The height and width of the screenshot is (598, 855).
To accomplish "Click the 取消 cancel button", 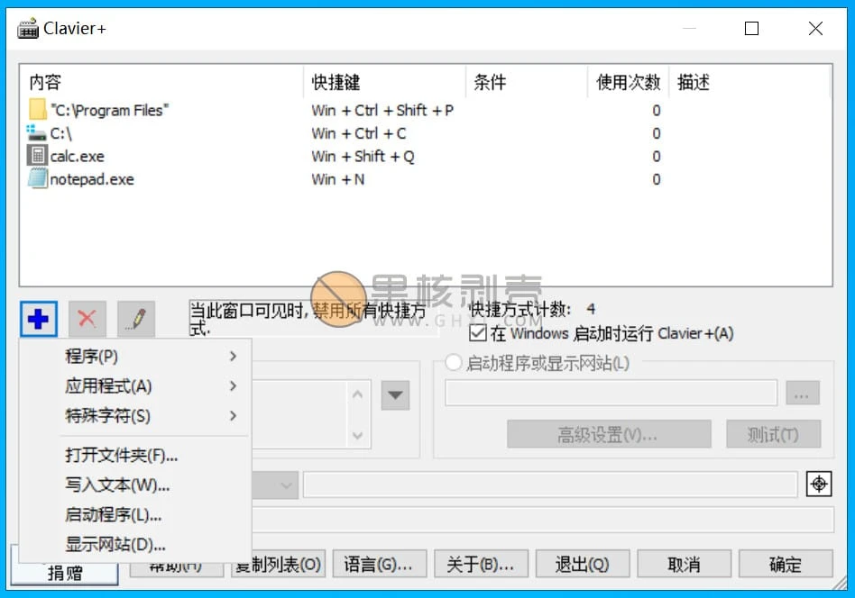I will [x=684, y=565].
